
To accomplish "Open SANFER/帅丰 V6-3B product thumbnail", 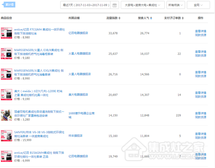I will (6, 136).
